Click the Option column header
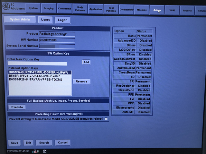This screenshot has height=154, width=206. (125, 31)
